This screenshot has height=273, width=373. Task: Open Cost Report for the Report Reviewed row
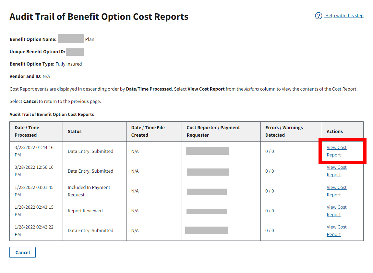tap(336, 211)
